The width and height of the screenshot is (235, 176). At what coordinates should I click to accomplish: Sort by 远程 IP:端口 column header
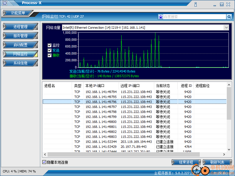coord(136,86)
